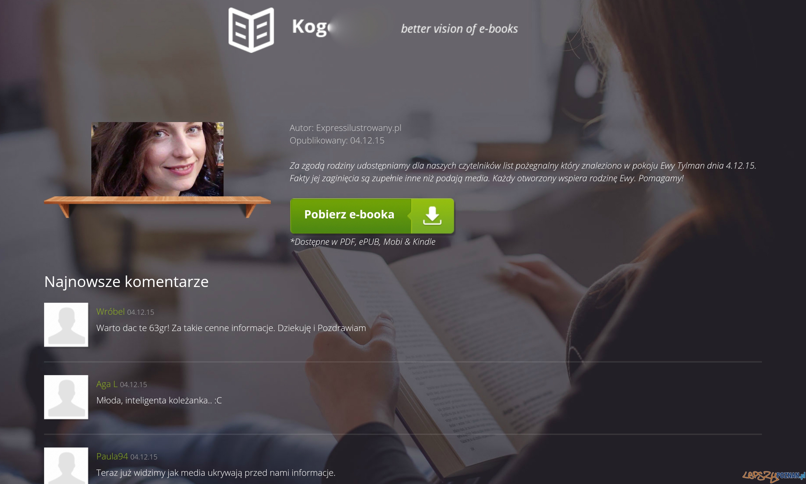Click the Autor Expressilustrowany.pl line
Viewport: 806px width, 484px height.
[x=345, y=128]
